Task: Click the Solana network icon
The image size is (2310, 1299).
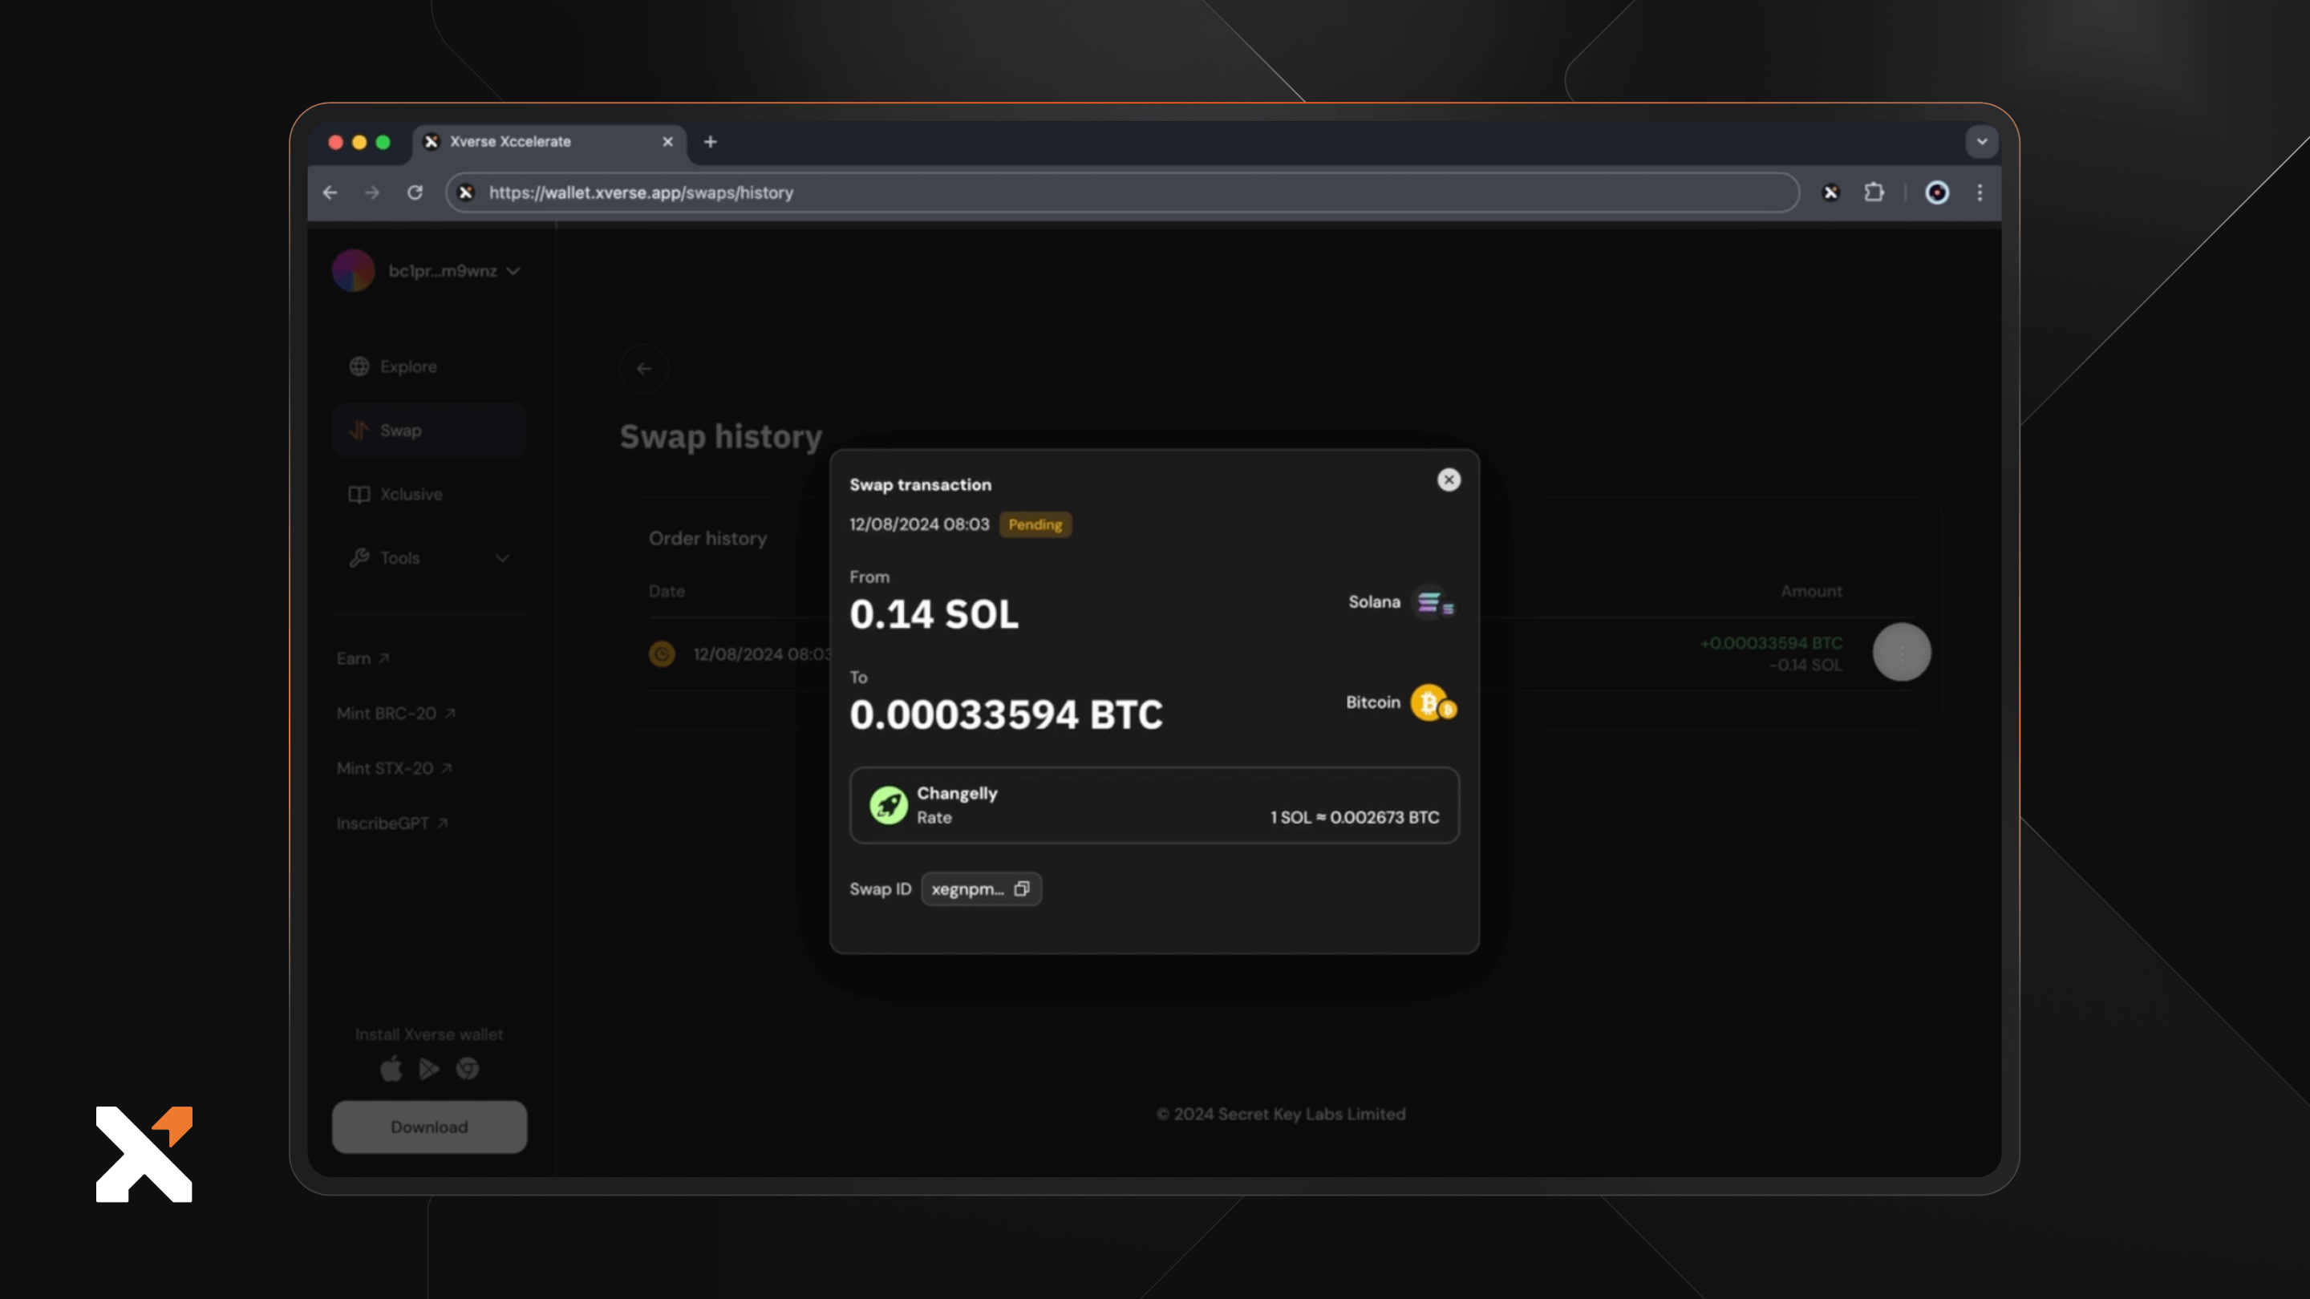Action: 1433,602
